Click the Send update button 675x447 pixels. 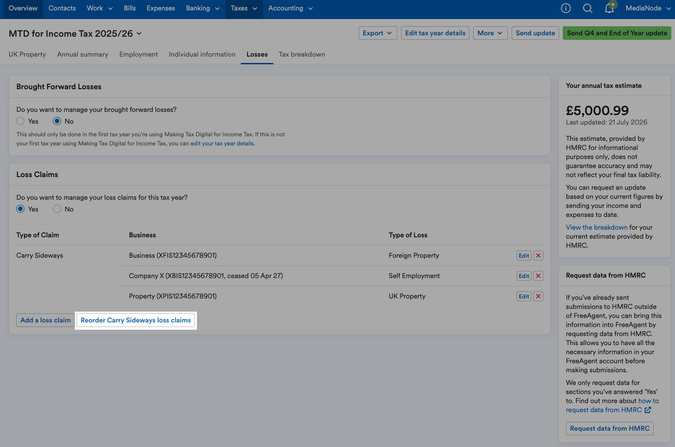click(535, 33)
